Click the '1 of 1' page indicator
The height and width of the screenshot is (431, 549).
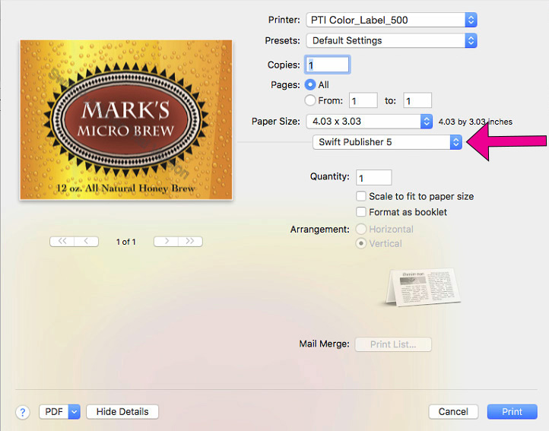[126, 242]
